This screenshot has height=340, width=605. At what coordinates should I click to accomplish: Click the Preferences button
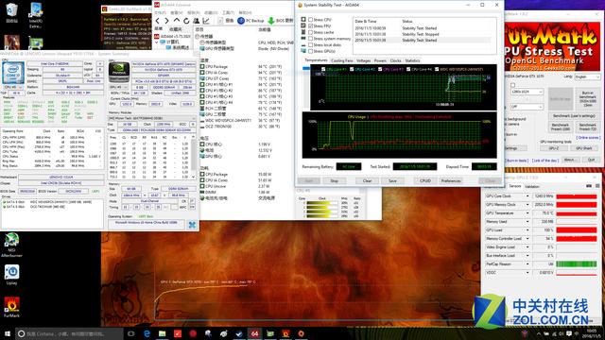451,180
